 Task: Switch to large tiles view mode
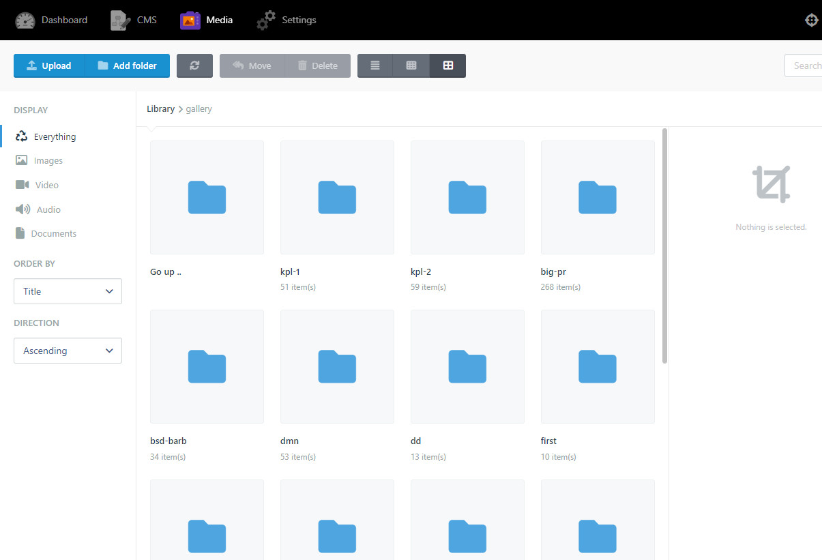pyautogui.click(x=447, y=65)
